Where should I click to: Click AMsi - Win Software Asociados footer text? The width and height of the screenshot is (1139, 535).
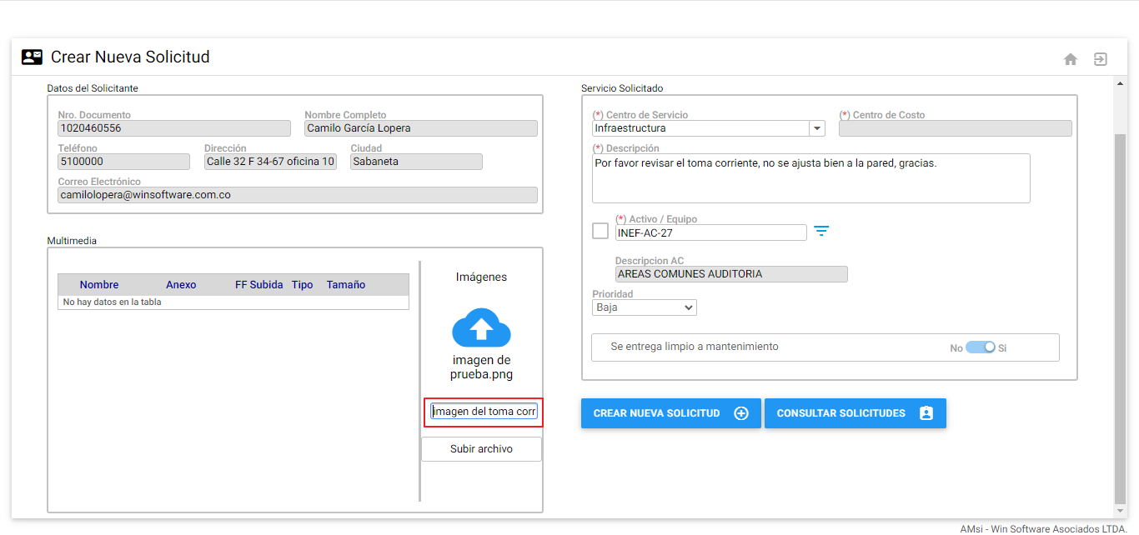(1043, 528)
